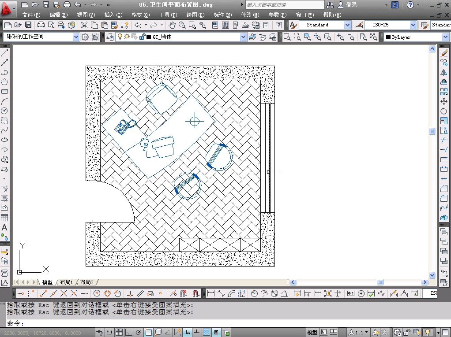Toggle Grid display in status bar
This screenshot has width=451, height=337.
tap(118, 332)
